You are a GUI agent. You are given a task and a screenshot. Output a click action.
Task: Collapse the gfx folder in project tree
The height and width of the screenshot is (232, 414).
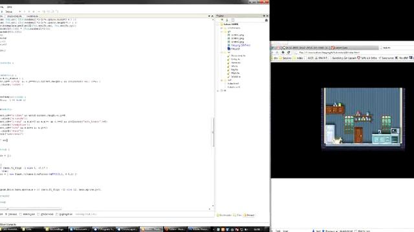[x=222, y=32]
